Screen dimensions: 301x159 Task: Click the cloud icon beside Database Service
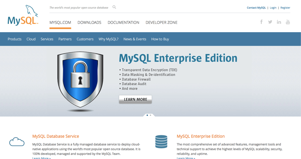pyautogui.click(x=17, y=142)
